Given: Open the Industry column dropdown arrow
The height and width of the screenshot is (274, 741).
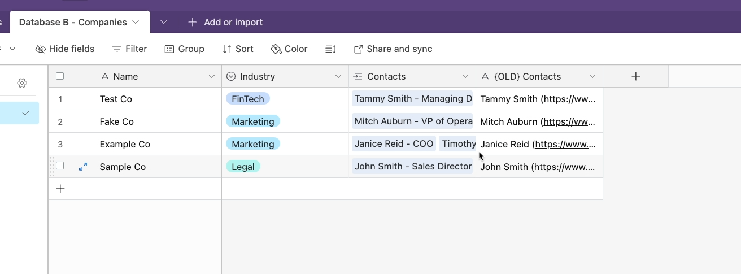Looking at the screenshot, I should 338,76.
